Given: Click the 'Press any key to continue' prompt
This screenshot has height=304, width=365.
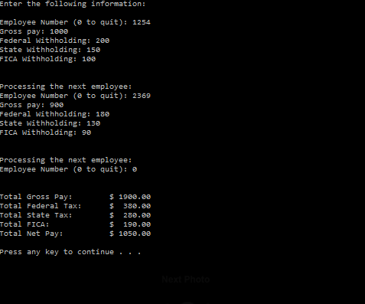Looking at the screenshot, I should [70, 252].
